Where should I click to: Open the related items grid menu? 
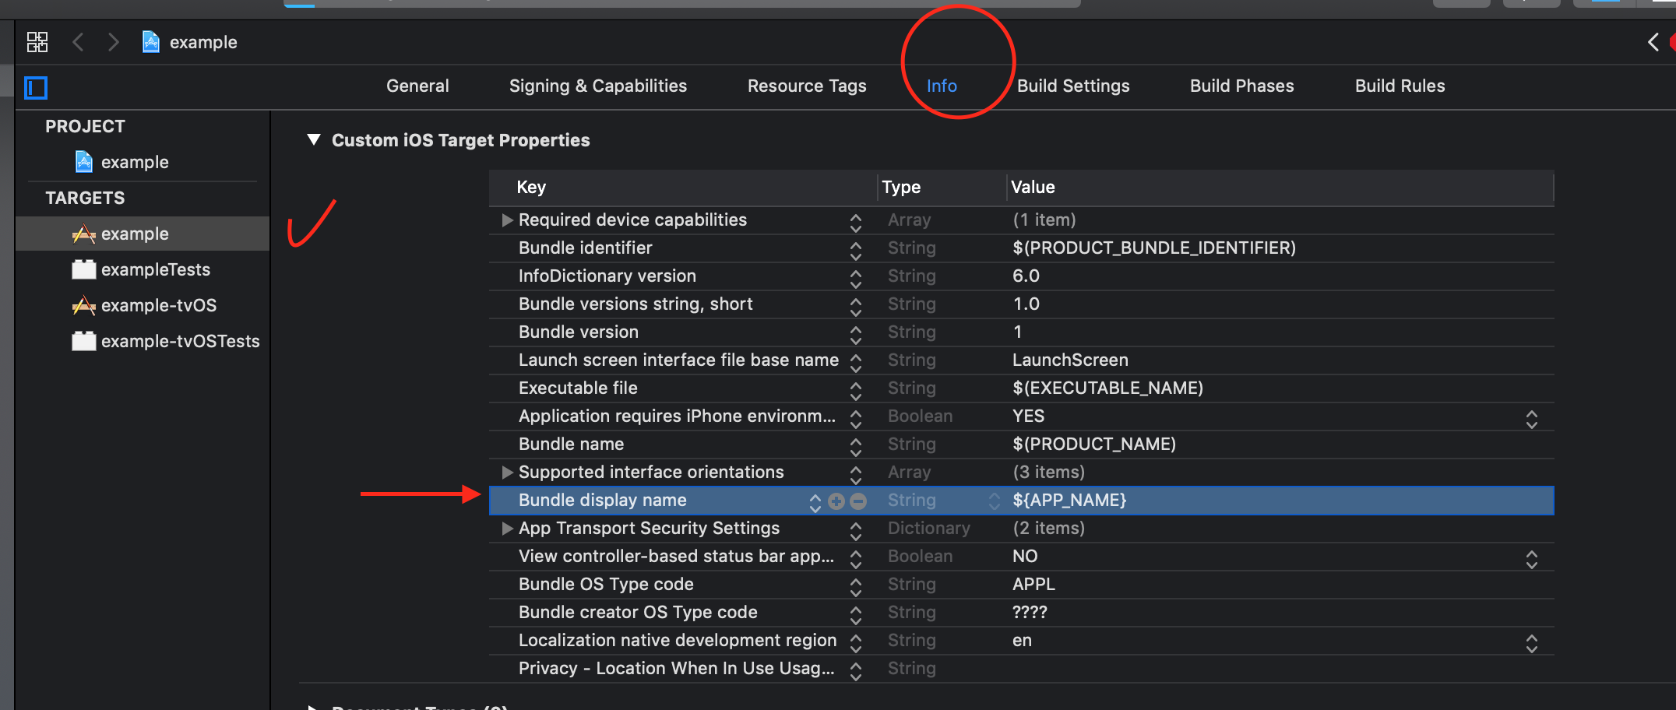37,42
